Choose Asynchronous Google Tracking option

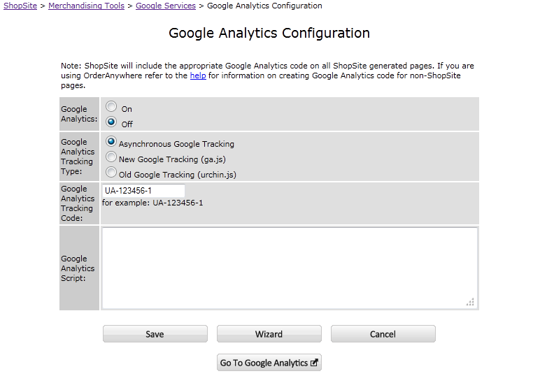point(111,141)
